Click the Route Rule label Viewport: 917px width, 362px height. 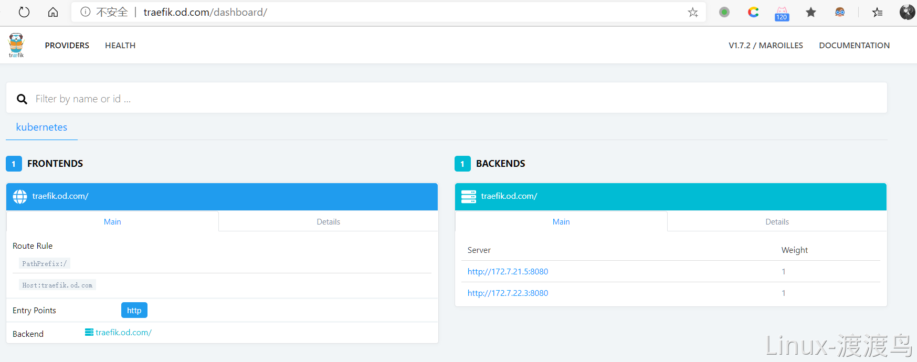point(33,246)
